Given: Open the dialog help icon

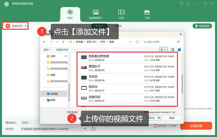Looking at the screenshot, I should [179, 50].
